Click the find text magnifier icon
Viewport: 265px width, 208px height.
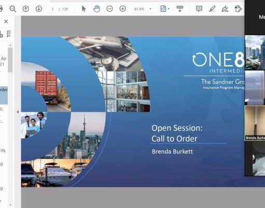[x=12, y=9]
